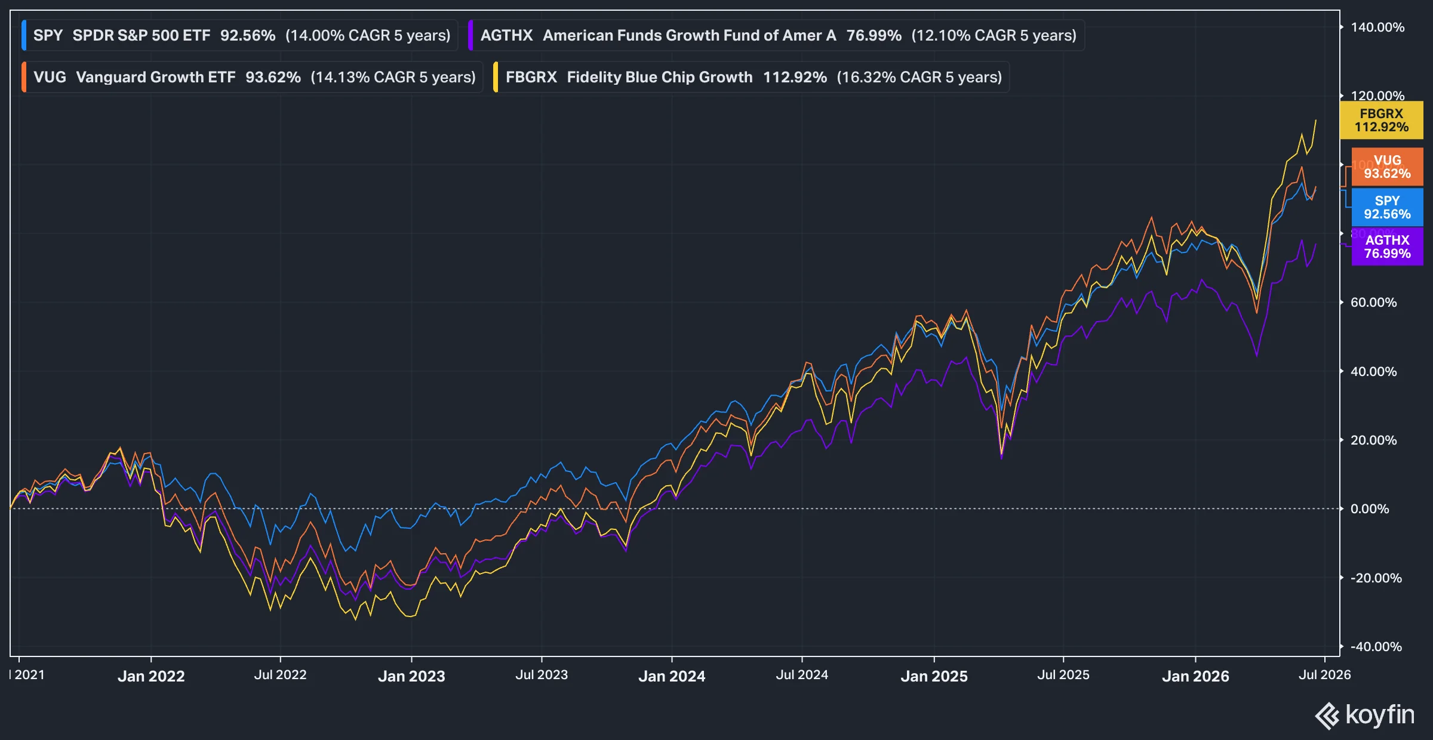Click the -40.00% y-axis label
This screenshot has height=740, width=1433.
tap(1376, 647)
